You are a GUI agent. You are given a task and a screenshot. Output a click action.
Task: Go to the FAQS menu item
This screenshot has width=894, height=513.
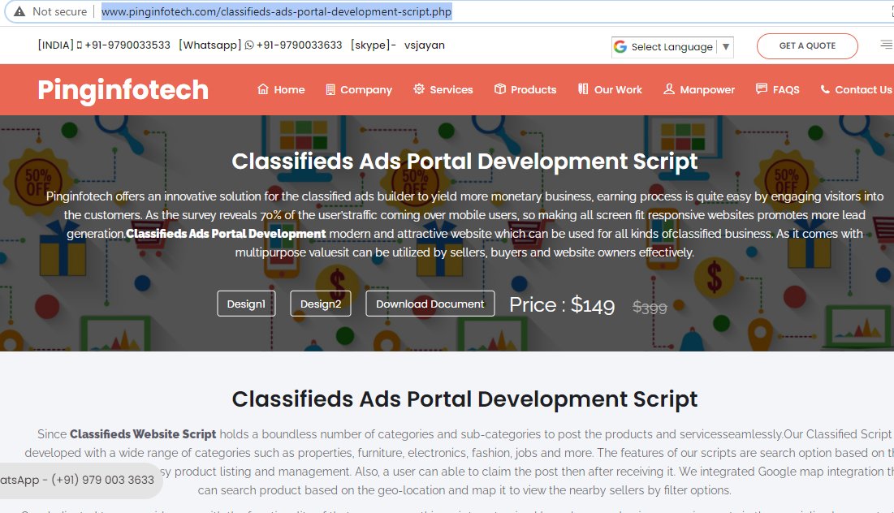point(778,89)
